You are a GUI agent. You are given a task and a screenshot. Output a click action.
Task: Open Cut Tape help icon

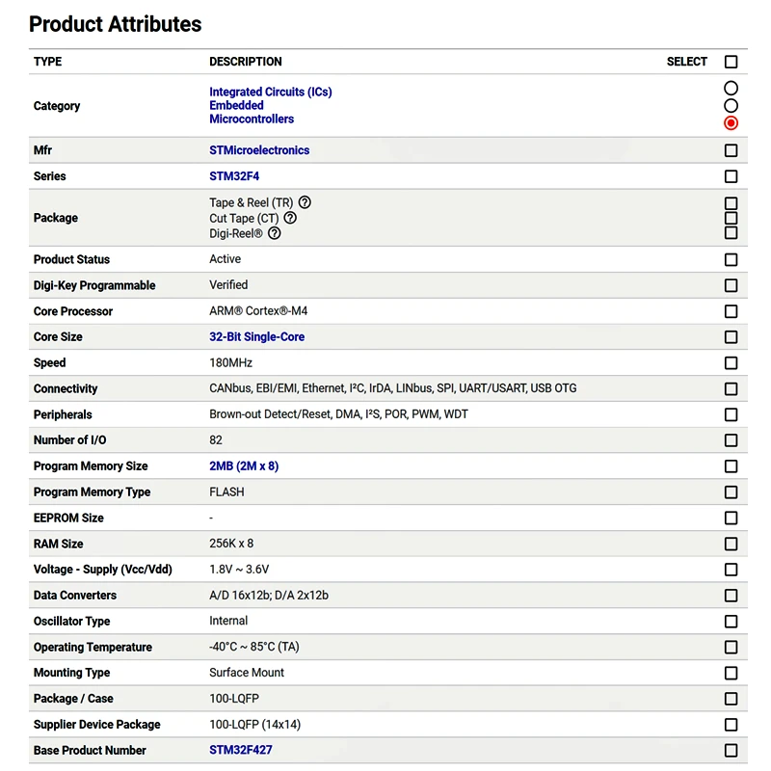[291, 218]
